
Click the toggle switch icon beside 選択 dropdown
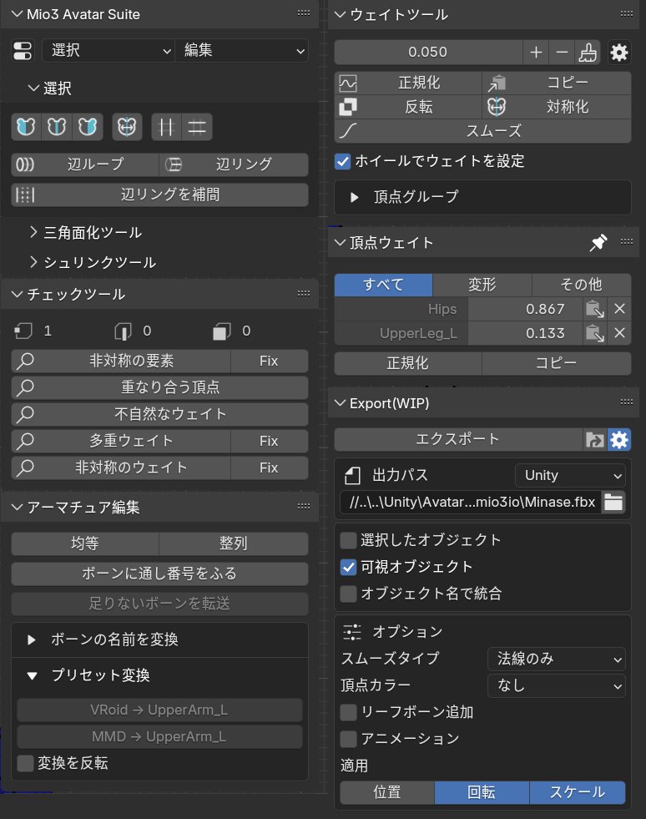pyautogui.click(x=23, y=51)
